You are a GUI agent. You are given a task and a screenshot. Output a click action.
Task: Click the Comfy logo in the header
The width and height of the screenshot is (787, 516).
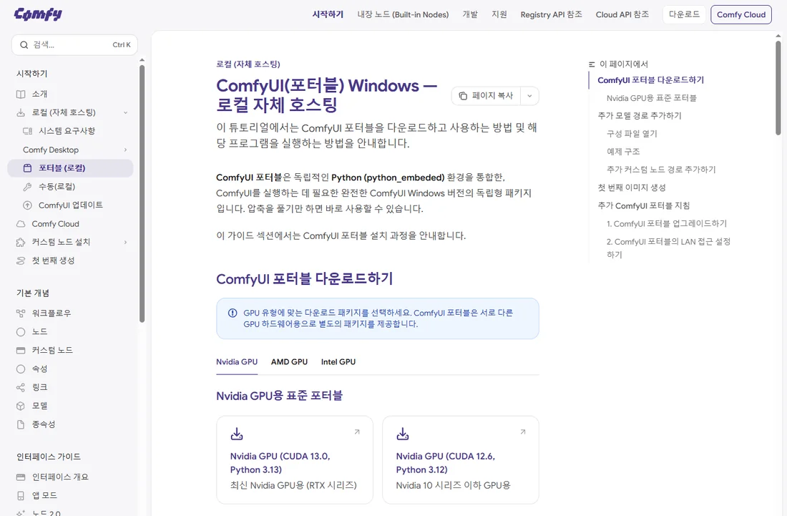tap(38, 14)
